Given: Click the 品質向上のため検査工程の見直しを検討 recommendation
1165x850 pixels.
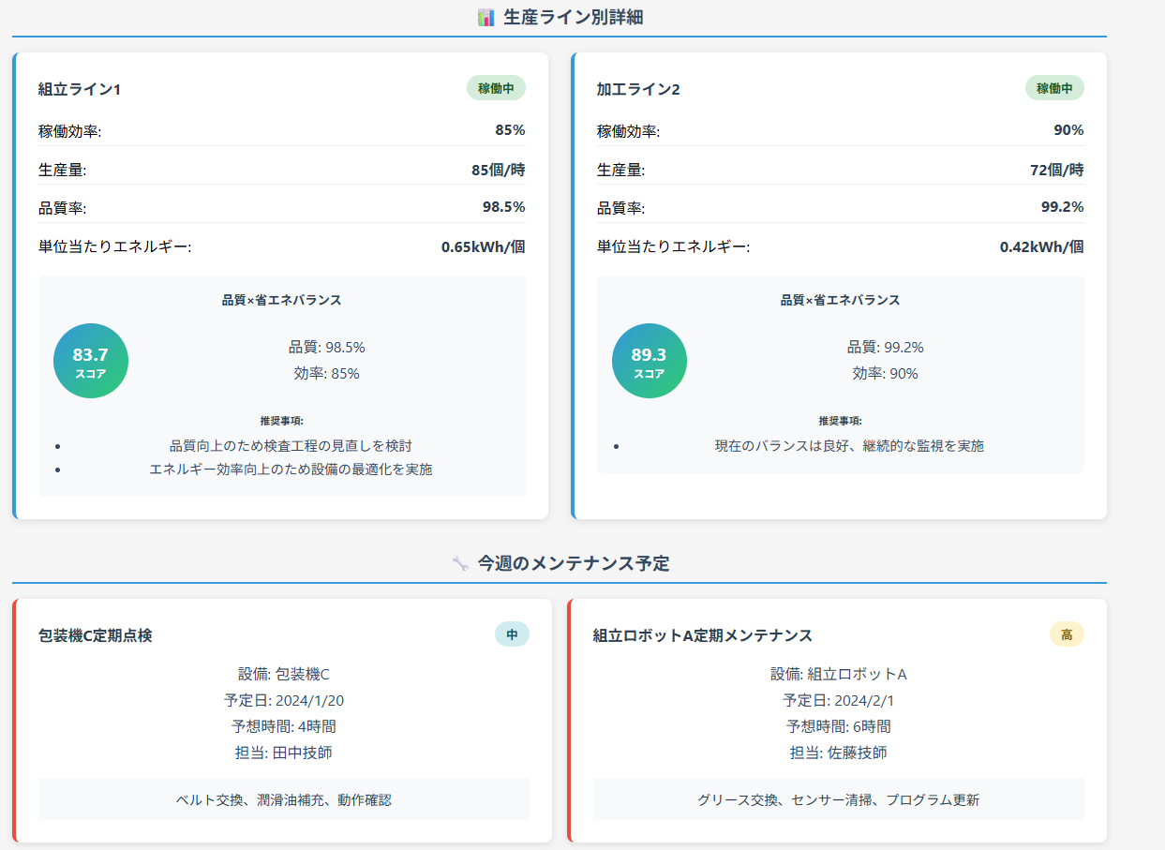Looking at the screenshot, I should [x=291, y=445].
